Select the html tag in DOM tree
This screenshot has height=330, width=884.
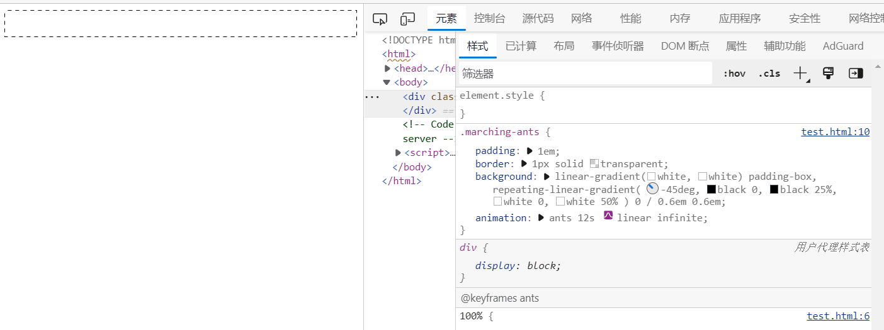coord(399,54)
